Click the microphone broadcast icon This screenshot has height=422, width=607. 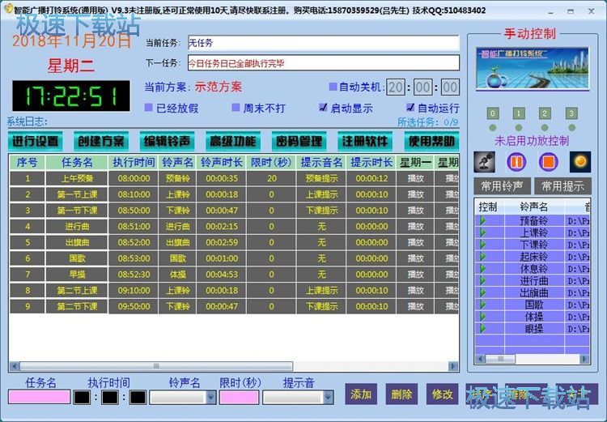tap(484, 162)
